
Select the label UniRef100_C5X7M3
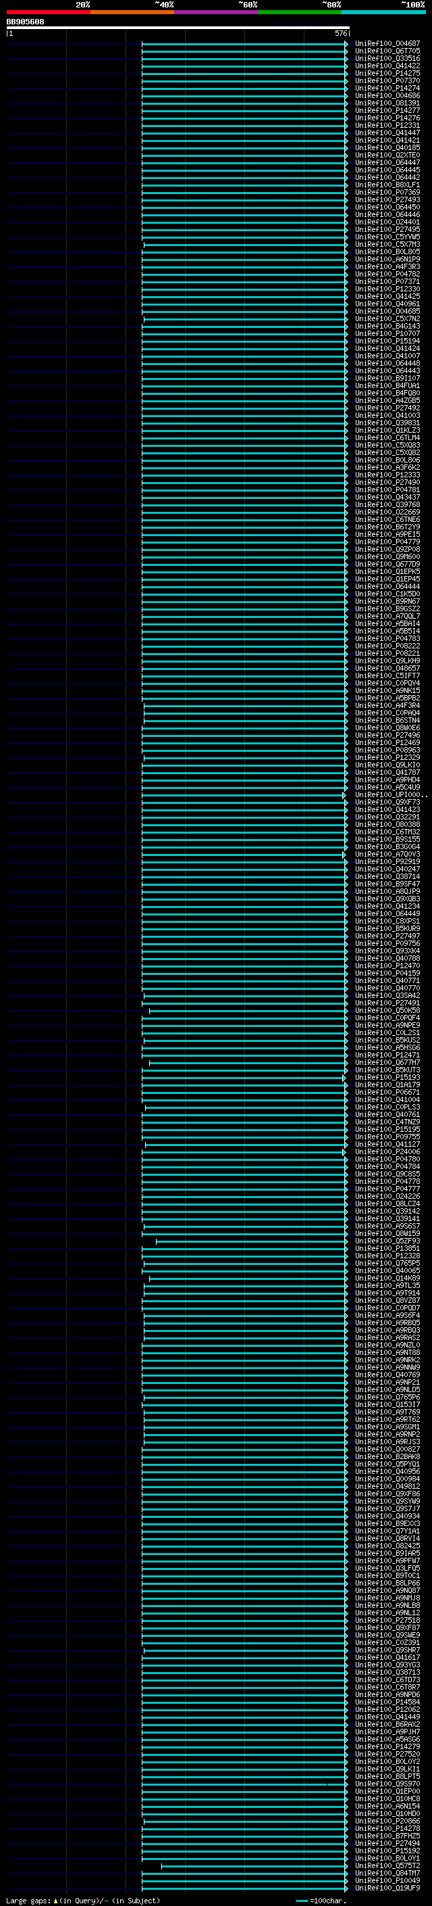387,244
